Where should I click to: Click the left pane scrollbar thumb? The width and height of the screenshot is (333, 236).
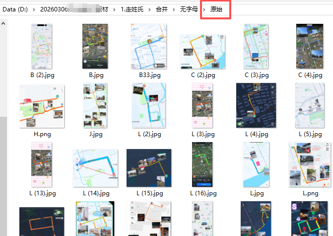point(3,176)
